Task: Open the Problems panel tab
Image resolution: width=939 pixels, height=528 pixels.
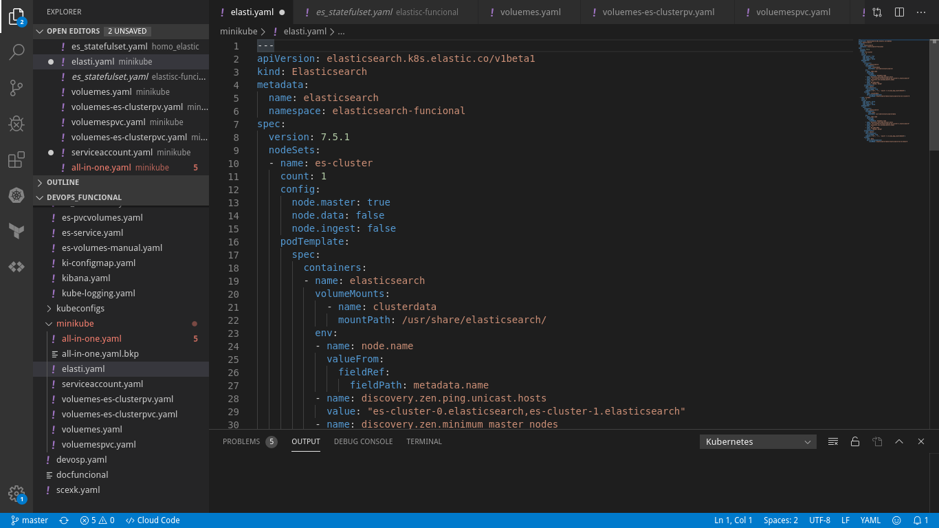Action: (x=250, y=441)
